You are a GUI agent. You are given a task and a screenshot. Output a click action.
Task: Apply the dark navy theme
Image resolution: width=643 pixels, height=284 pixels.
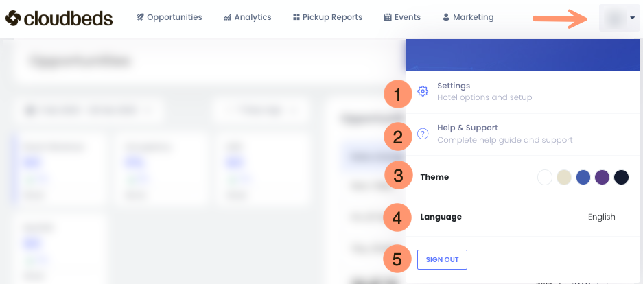point(621,177)
